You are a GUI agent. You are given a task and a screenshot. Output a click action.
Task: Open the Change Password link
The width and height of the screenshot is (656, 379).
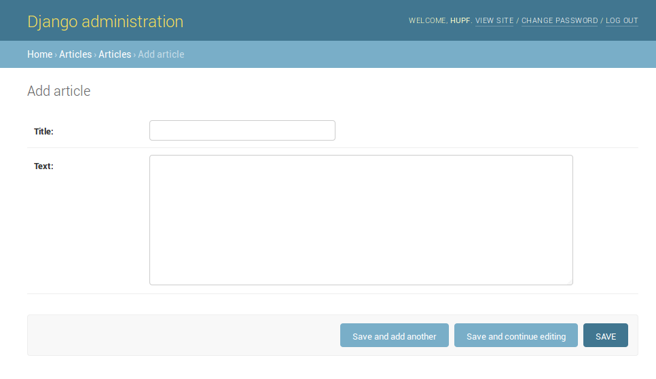tap(560, 20)
